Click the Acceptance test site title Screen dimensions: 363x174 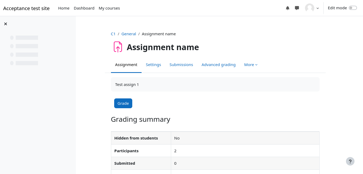[26, 8]
